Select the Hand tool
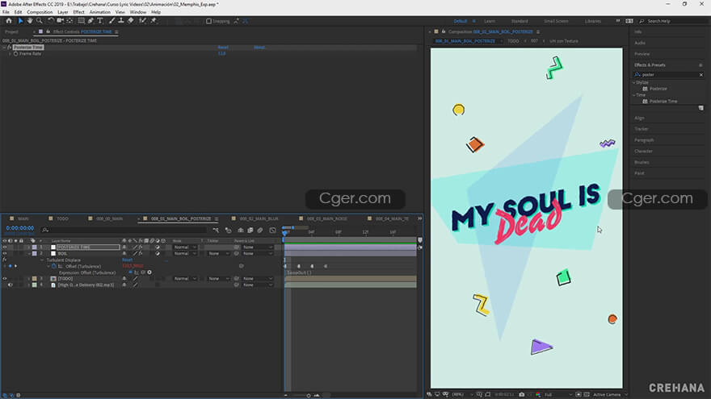The width and height of the screenshot is (711, 399). coord(28,21)
